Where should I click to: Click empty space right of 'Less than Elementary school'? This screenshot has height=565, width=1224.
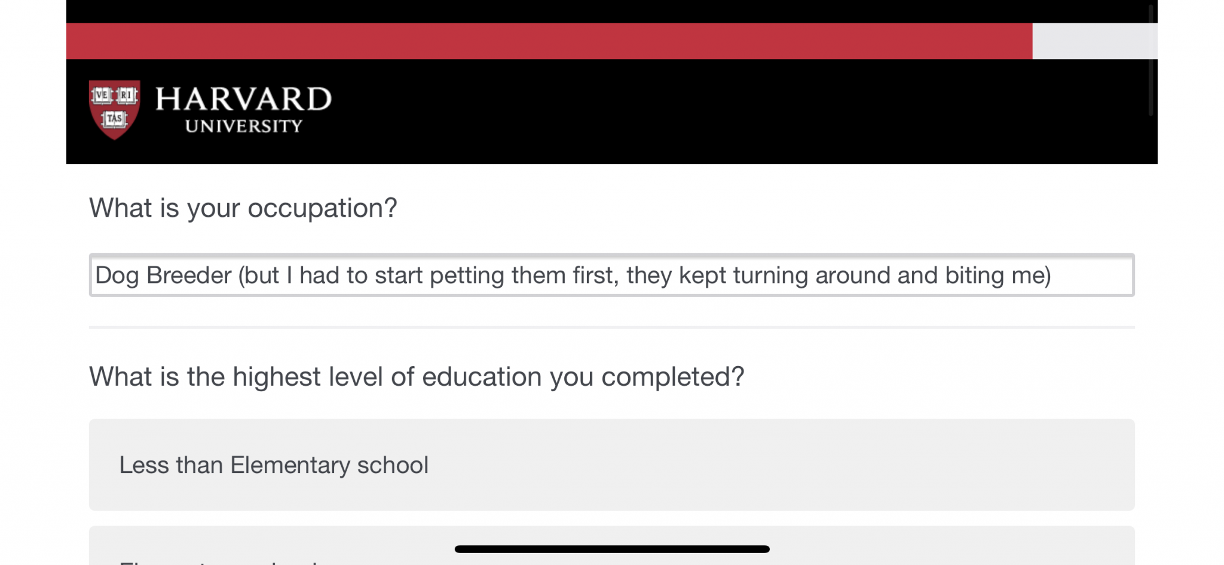coord(777,465)
